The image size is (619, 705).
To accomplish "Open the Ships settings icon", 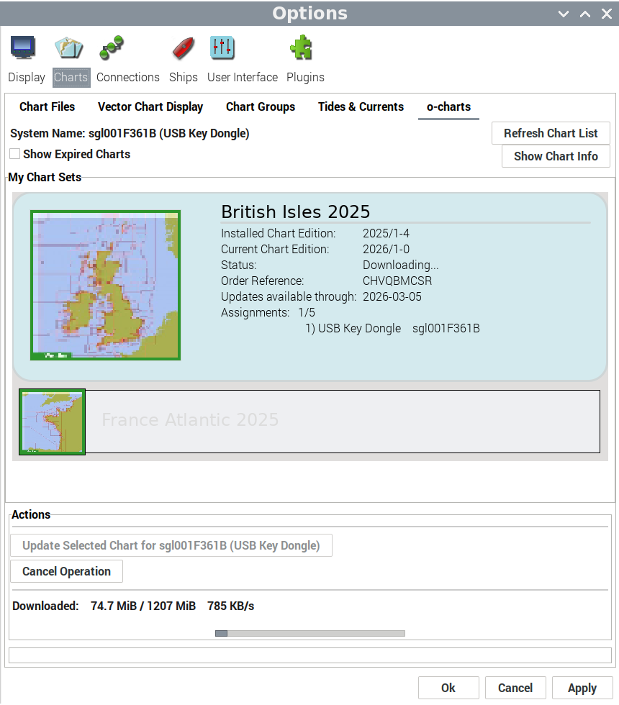I will pyautogui.click(x=183, y=47).
